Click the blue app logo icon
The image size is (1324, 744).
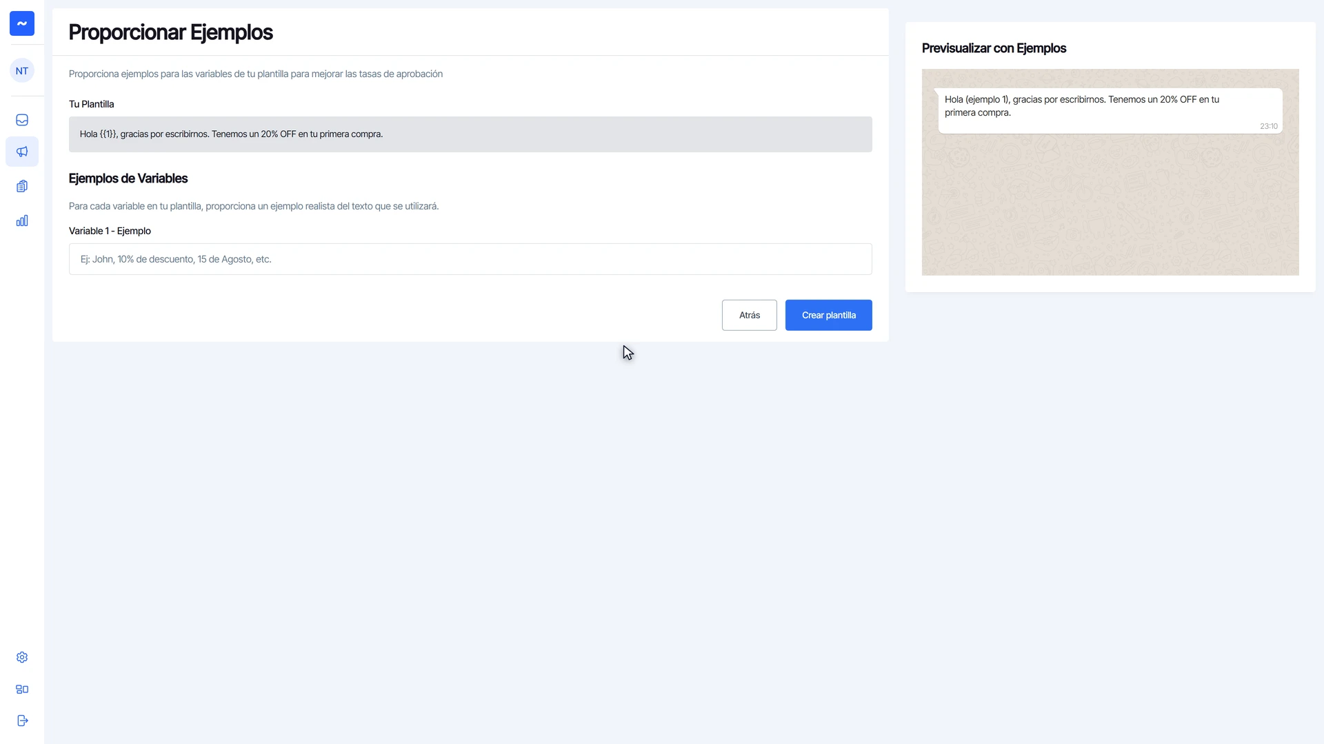pos(22,23)
